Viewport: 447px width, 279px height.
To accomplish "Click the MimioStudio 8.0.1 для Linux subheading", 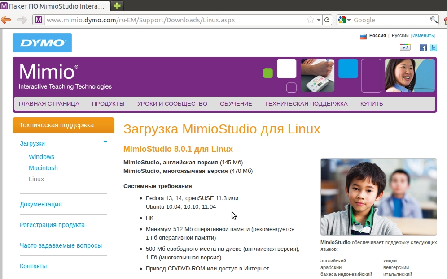I will point(178,149).
